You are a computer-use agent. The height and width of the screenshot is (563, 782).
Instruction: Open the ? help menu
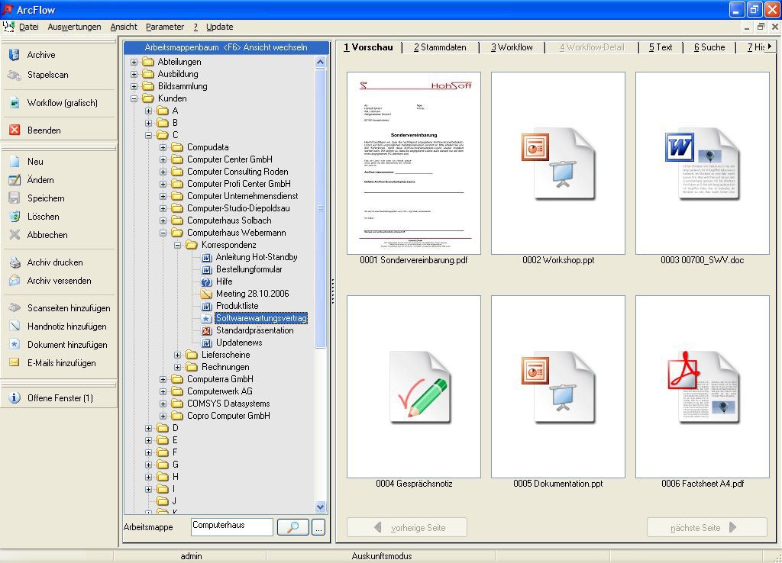point(195,27)
